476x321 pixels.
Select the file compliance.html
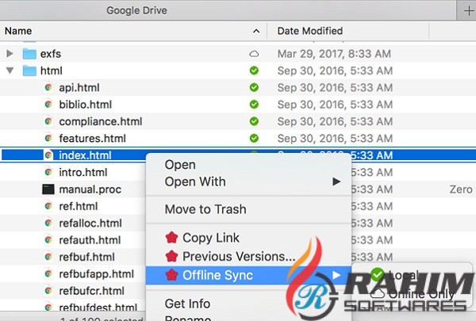point(101,122)
